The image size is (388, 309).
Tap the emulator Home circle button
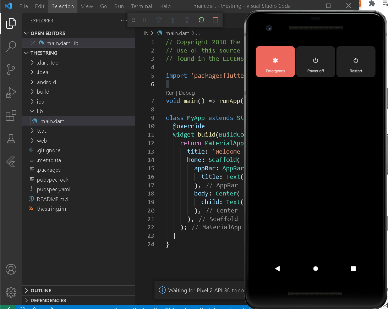[316, 269]
